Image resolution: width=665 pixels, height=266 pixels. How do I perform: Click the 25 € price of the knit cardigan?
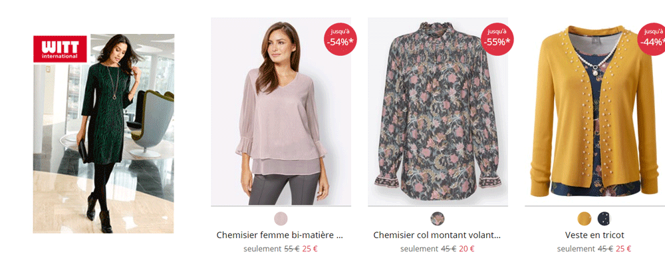point(623,249)
